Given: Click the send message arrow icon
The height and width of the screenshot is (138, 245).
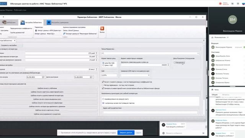Looking at the screenshot, I should coord(203,133).
